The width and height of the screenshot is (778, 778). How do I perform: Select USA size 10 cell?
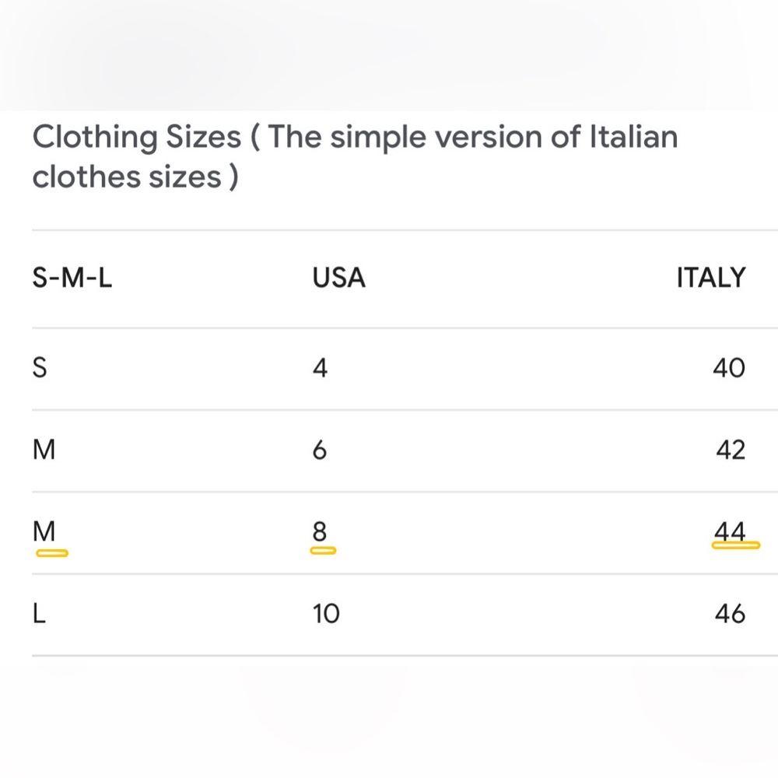click(x=326, y=614)
